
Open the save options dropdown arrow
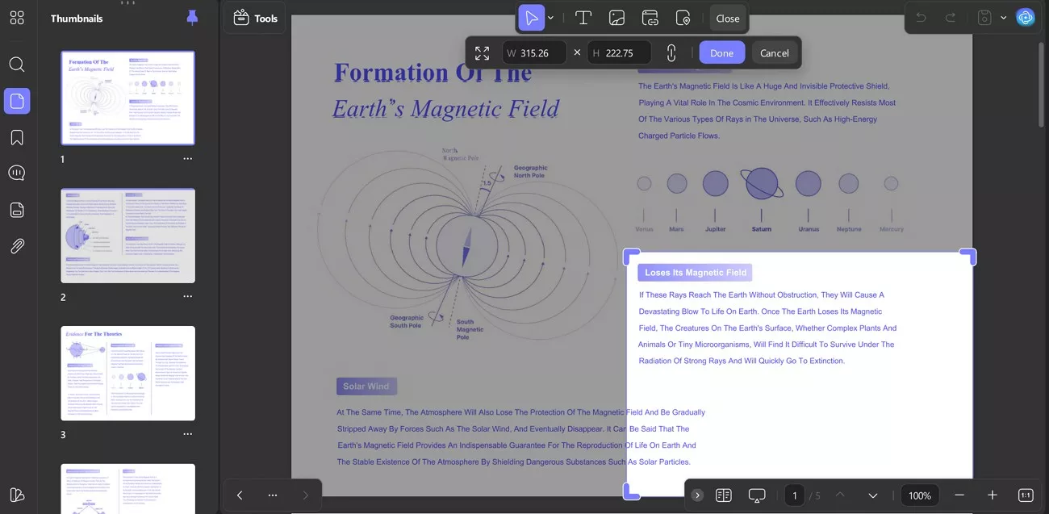point(1004,18)
